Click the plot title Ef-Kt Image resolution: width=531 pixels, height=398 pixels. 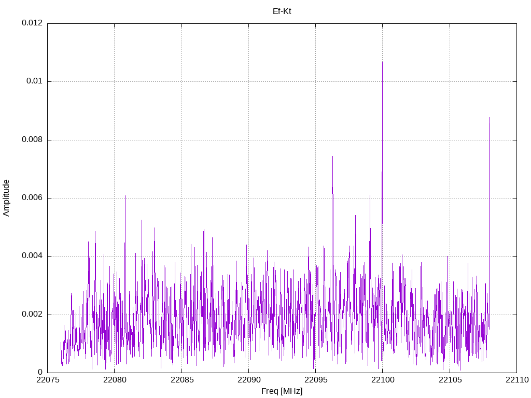click(x=282, y=11)
